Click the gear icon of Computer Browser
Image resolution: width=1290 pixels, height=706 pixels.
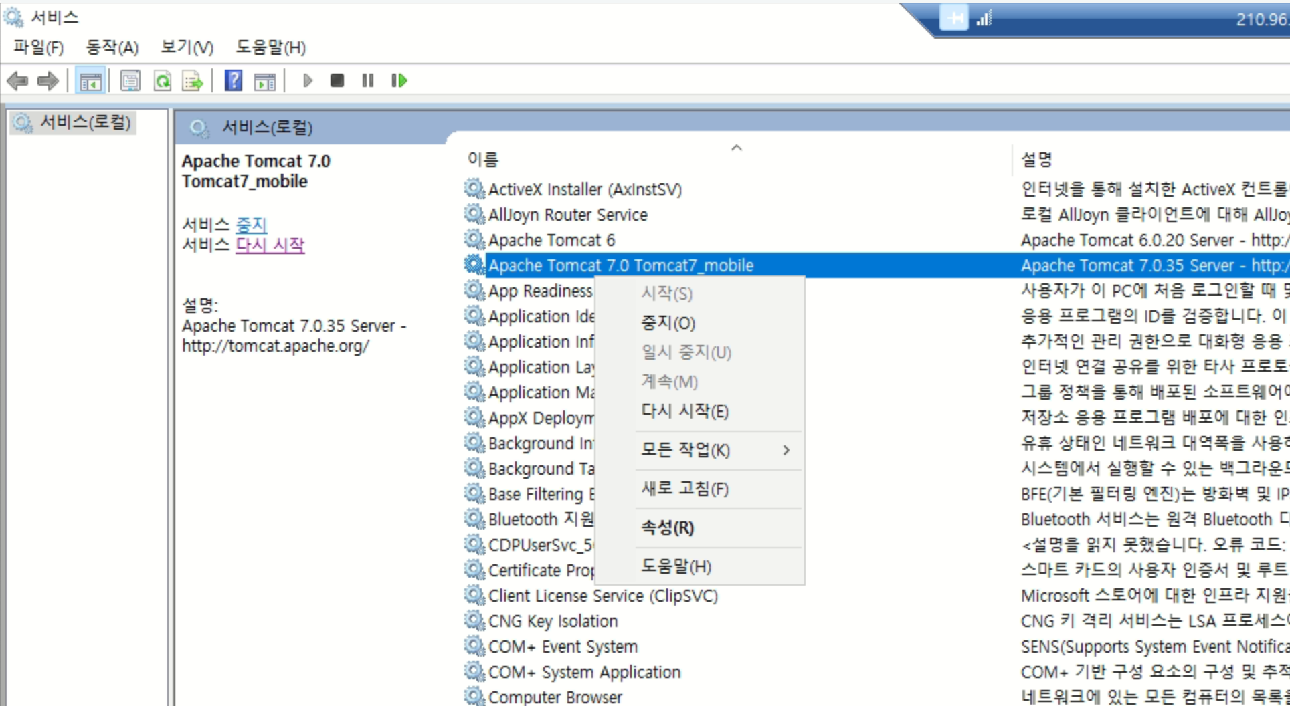pos(474,697)
